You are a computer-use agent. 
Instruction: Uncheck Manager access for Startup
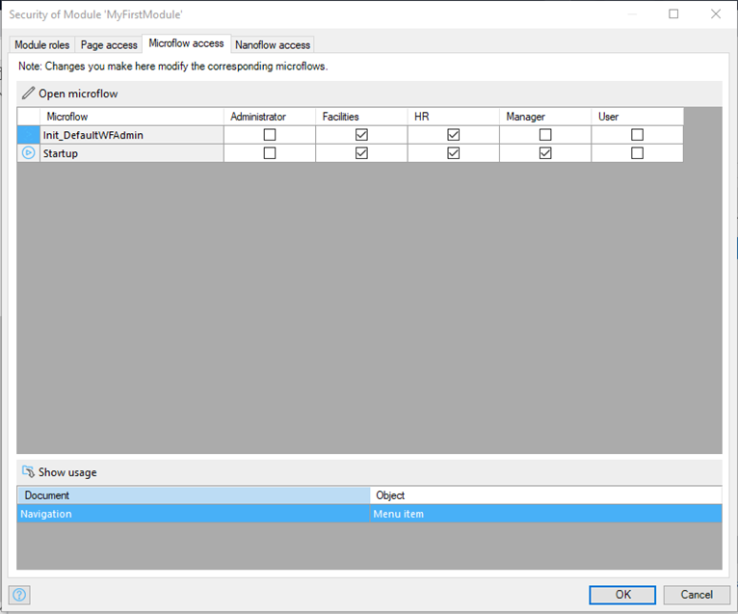545,153
